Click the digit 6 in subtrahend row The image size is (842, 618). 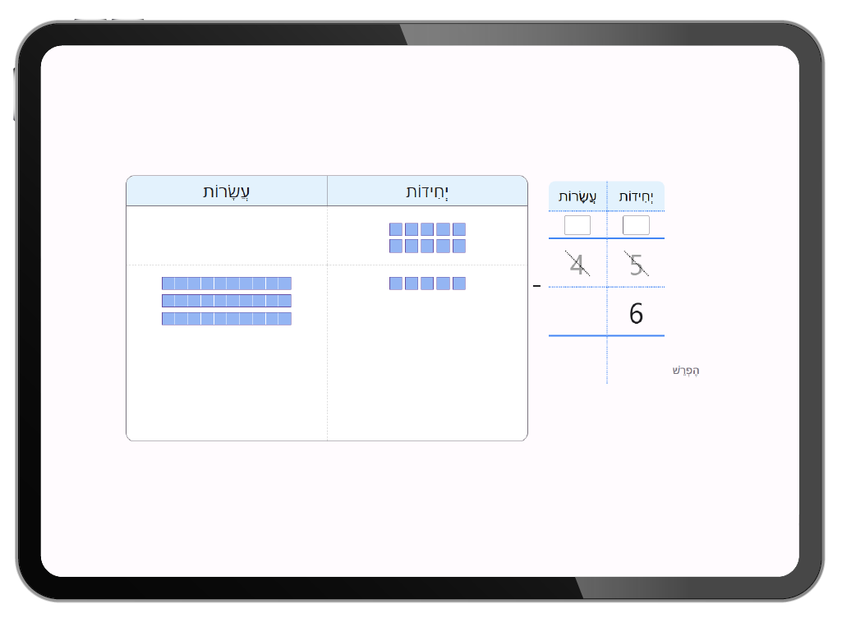pos(636,314)
